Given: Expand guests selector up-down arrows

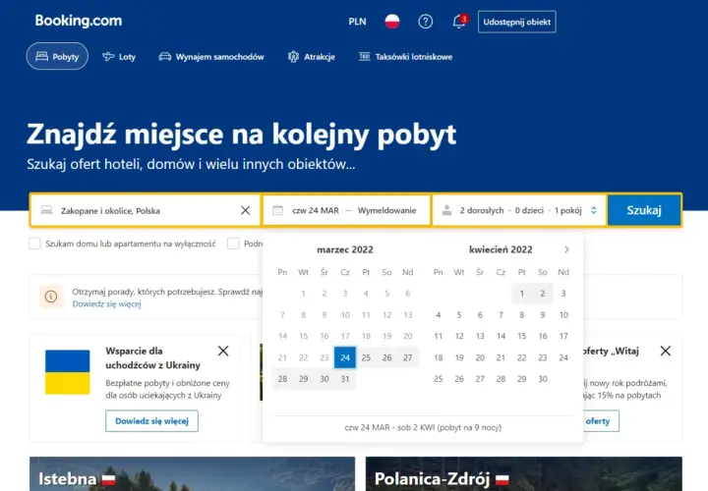Looking at the screenshot, I should tap(594, 210).
